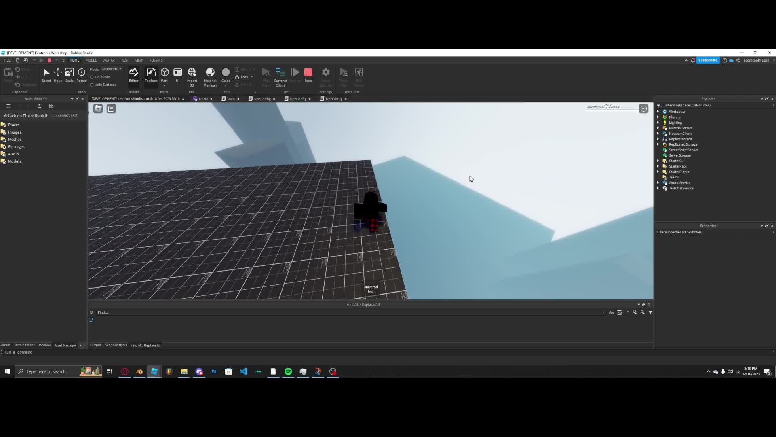
Task: Open the Main script tab
Action: click(x=230, y=99)
